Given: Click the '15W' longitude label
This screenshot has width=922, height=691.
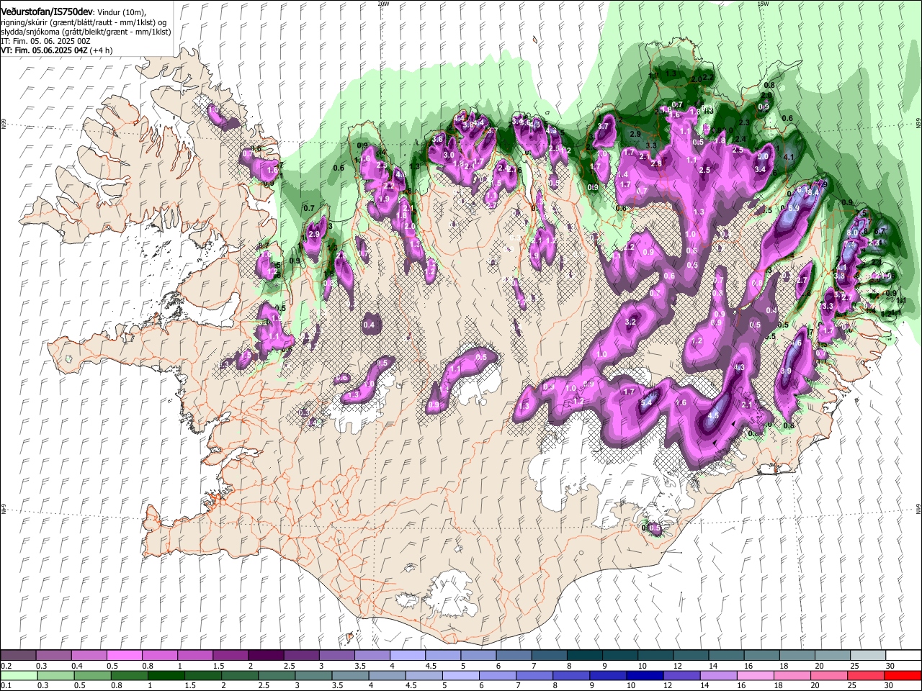Looking at the screenshot, I should [763, 4].
